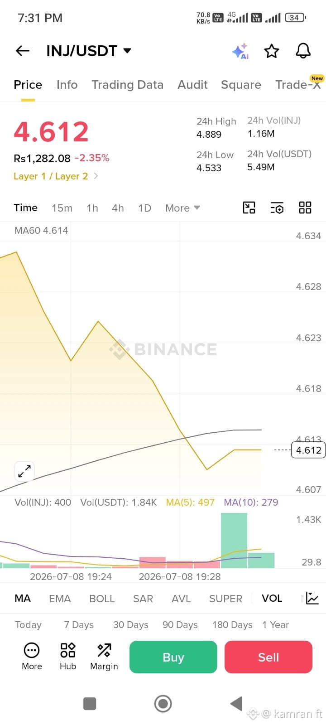Expand Layer 1 / Layer 2 chevron
This screenshot has width=326, height=725.
click(96, 176)
